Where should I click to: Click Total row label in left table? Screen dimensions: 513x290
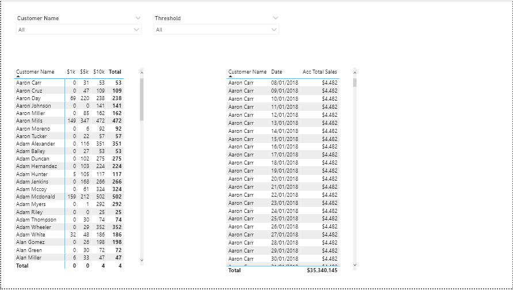click(x=22, y=265)
